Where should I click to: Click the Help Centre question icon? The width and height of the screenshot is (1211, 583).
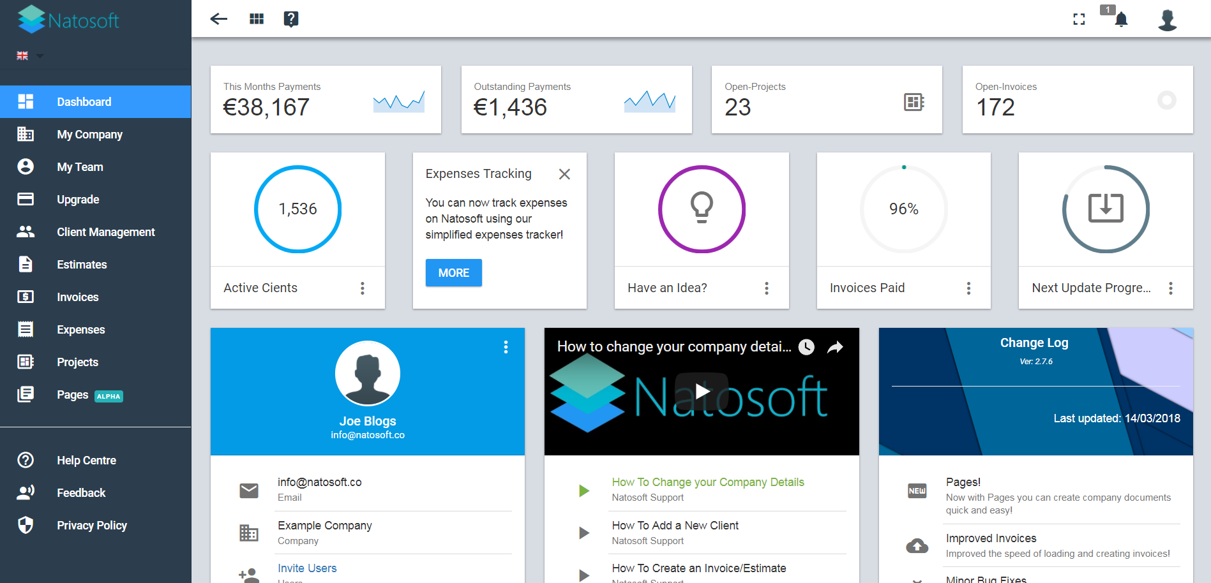click(26, 460)
